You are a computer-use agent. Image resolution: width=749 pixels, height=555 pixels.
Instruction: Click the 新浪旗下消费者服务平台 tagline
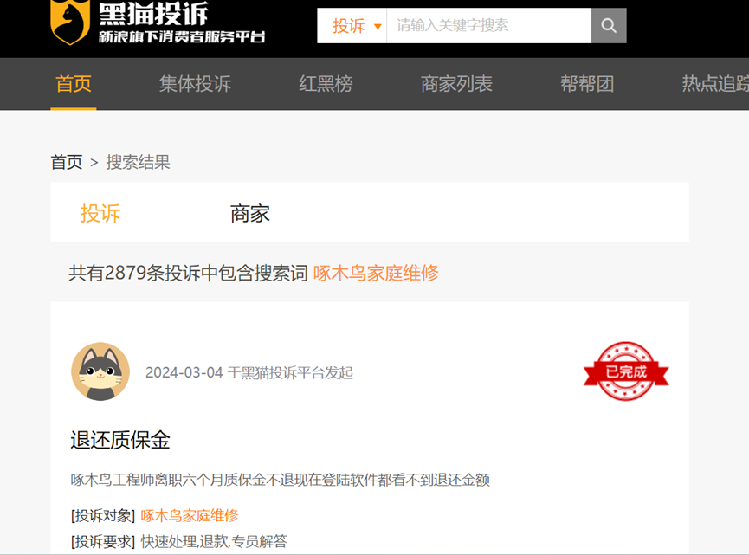point(182,36)
